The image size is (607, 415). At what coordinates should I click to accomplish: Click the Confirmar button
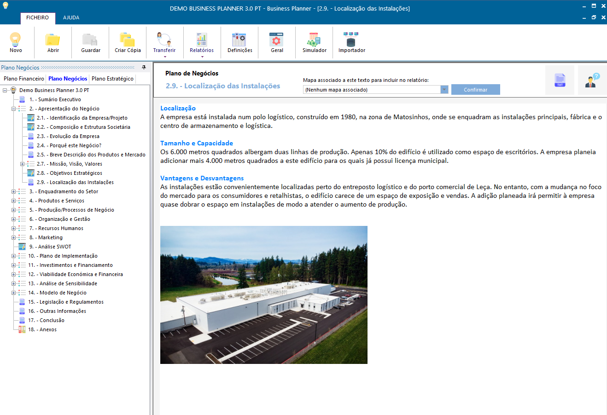pos(475,90)
